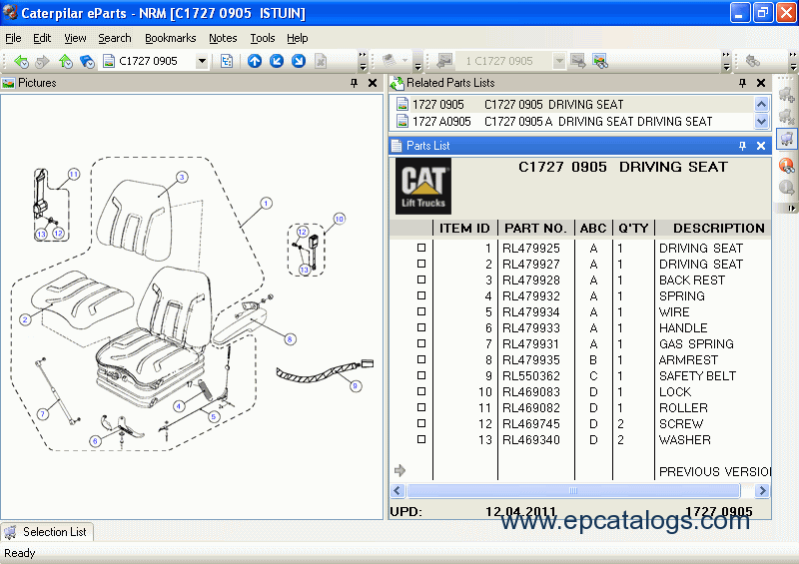799x564 pixels.
Task: Tick checkbox for HANDLE row
Action: tap(421, 327)
